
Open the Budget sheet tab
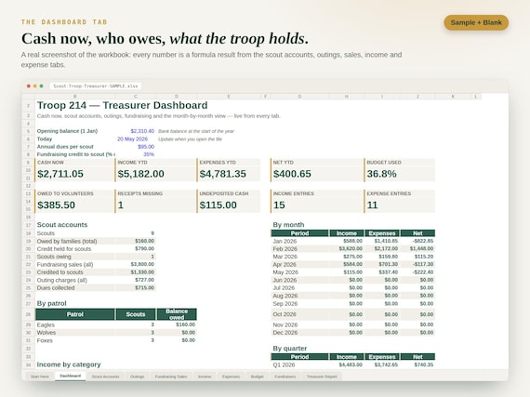(258, 377)
